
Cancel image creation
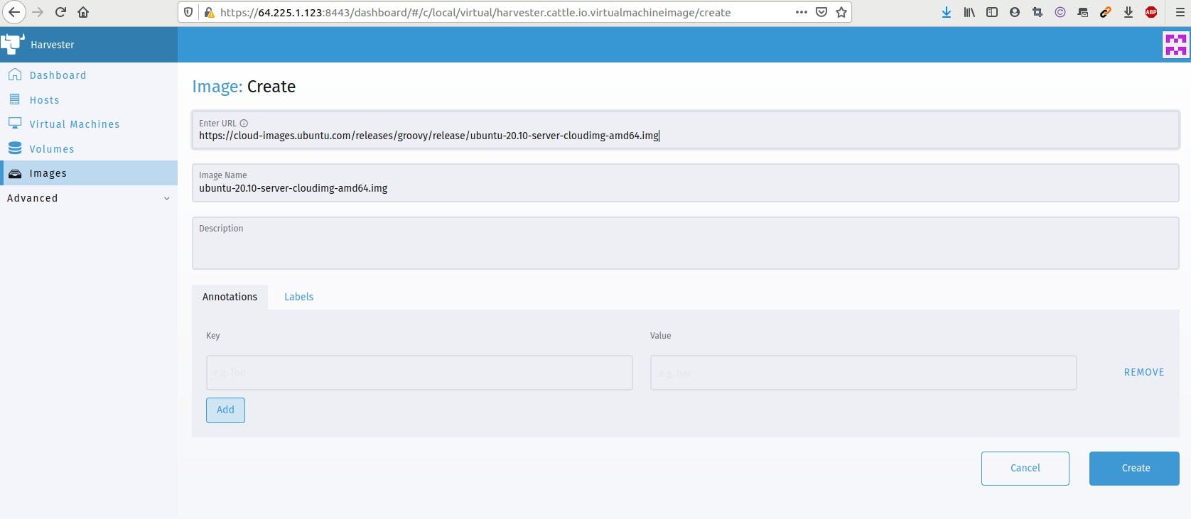[x=1025, y=468]
